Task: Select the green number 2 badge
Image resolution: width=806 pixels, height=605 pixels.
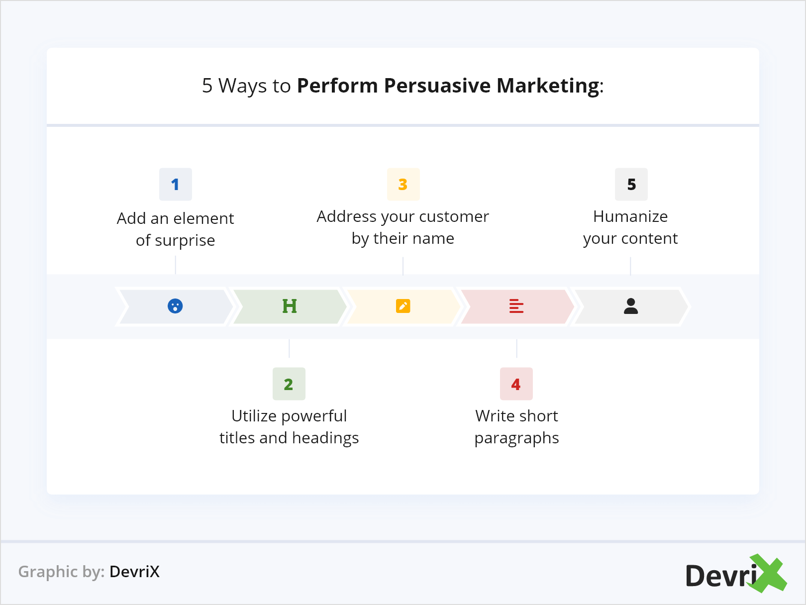Action: click(289, 384)
